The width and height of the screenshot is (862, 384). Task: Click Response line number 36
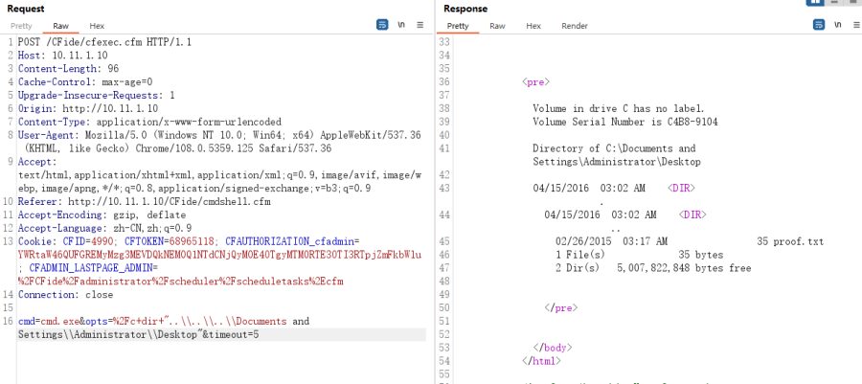click(x=444, y=81)
